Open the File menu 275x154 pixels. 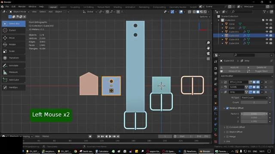pos(7,7)
